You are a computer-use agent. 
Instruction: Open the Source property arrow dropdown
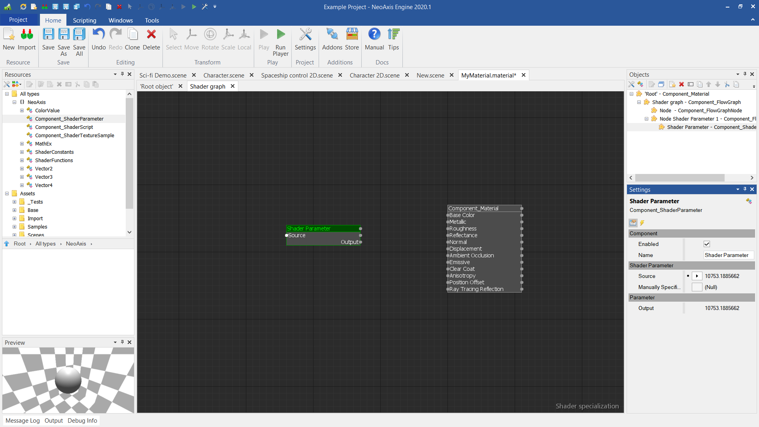pyautogui.click(x=697, y=276)
